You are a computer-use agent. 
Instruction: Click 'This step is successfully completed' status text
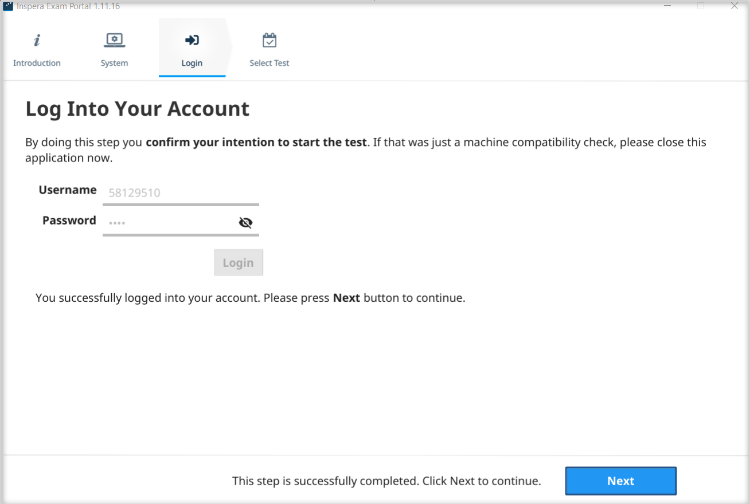click(x=386, y=481)
